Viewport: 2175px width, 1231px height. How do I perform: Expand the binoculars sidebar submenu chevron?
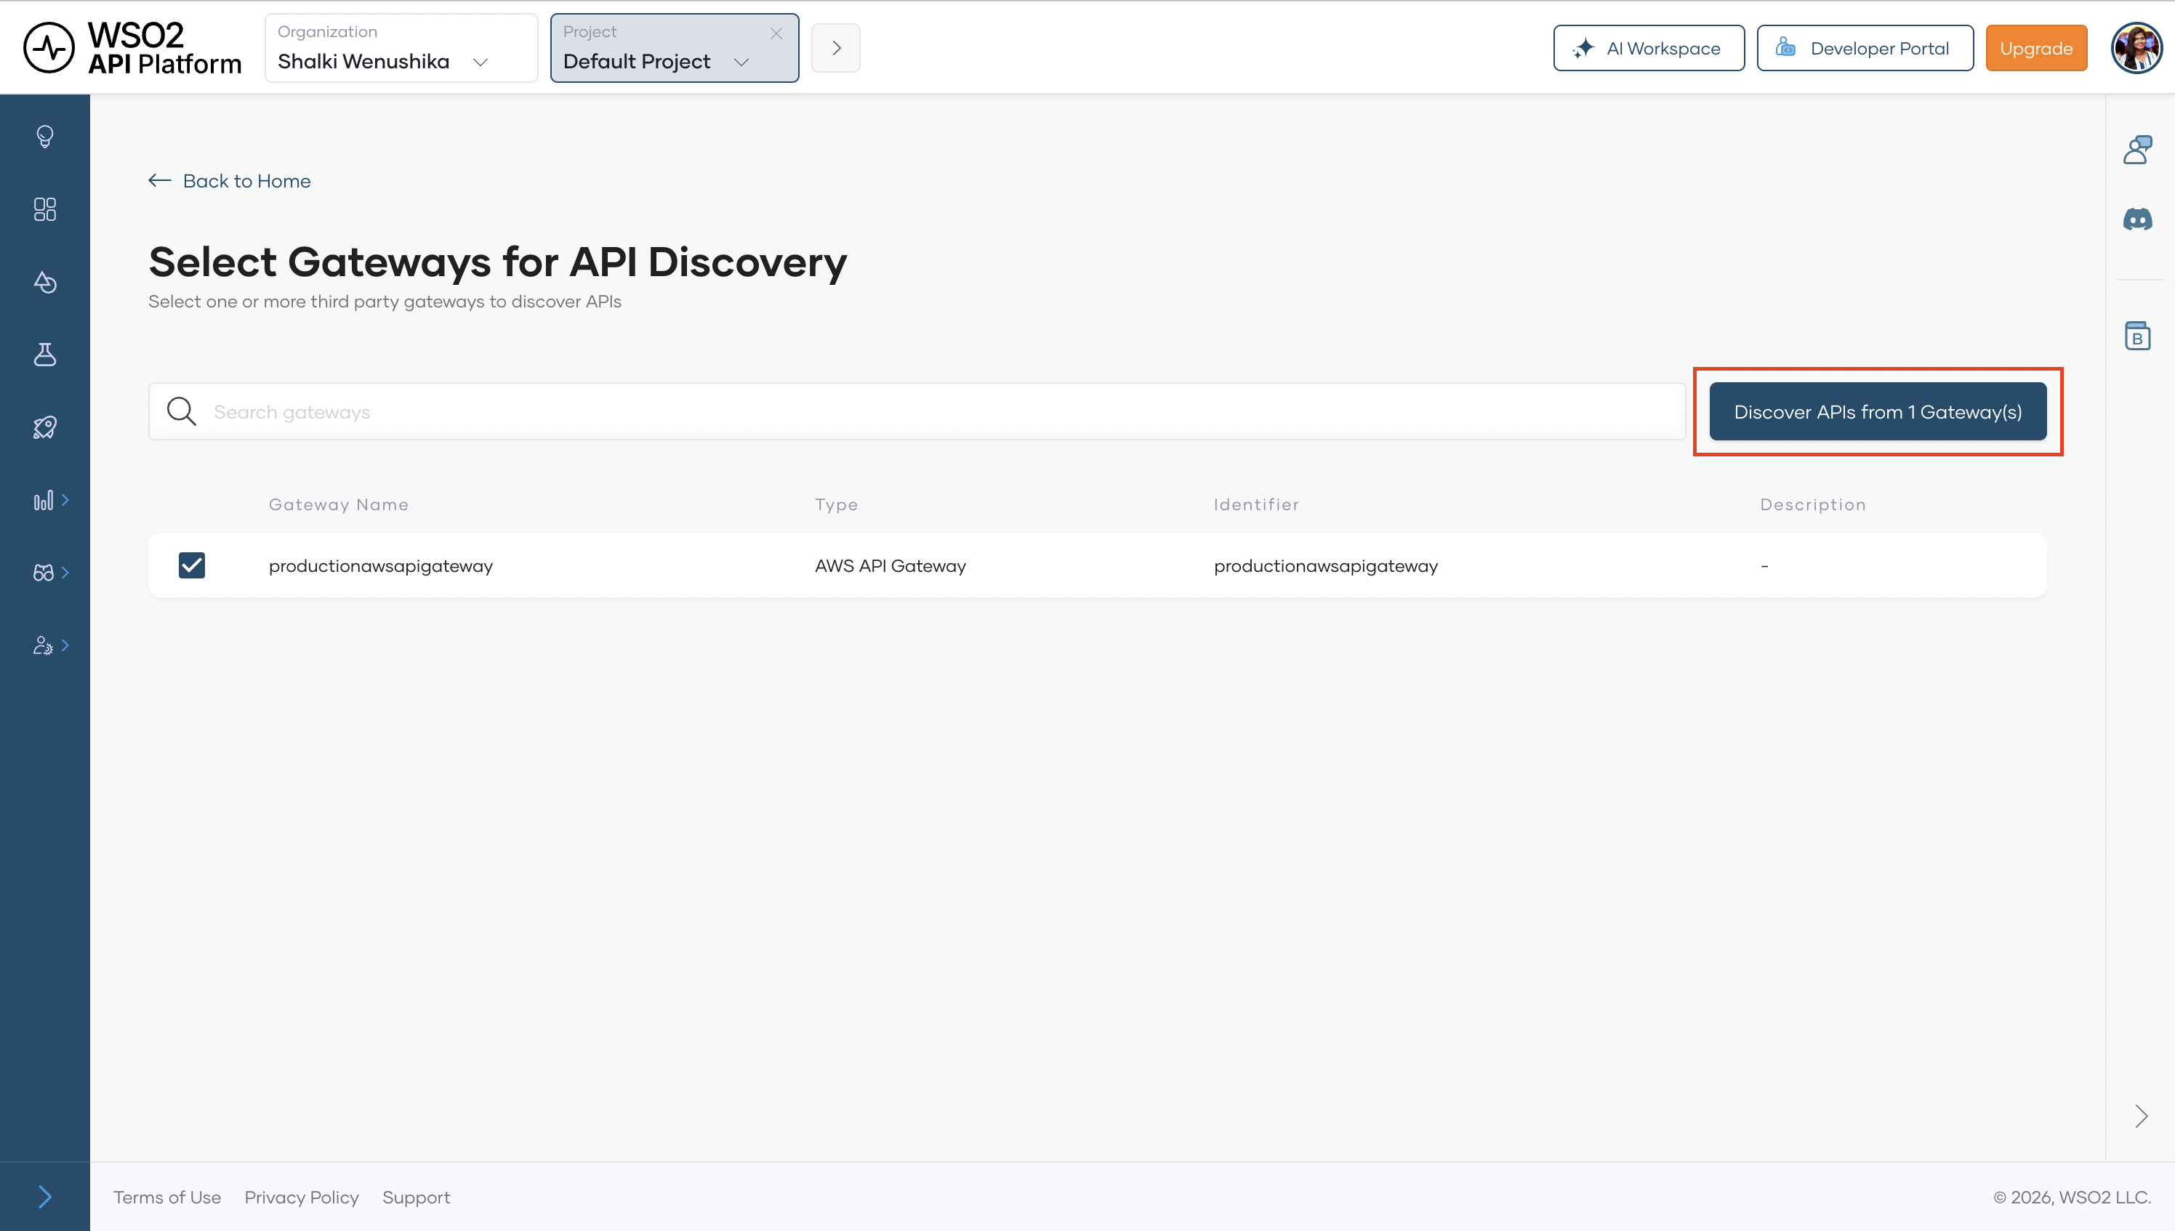(x=65, y=573)
